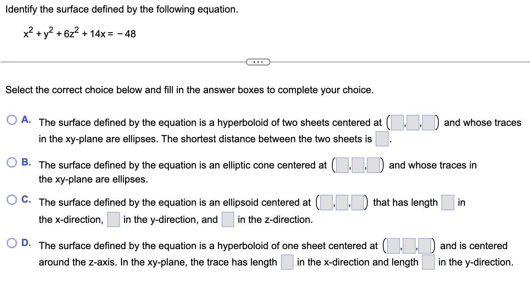
Task: Click the z-direction length box in choice C
Action: click(x=227, y=219)
